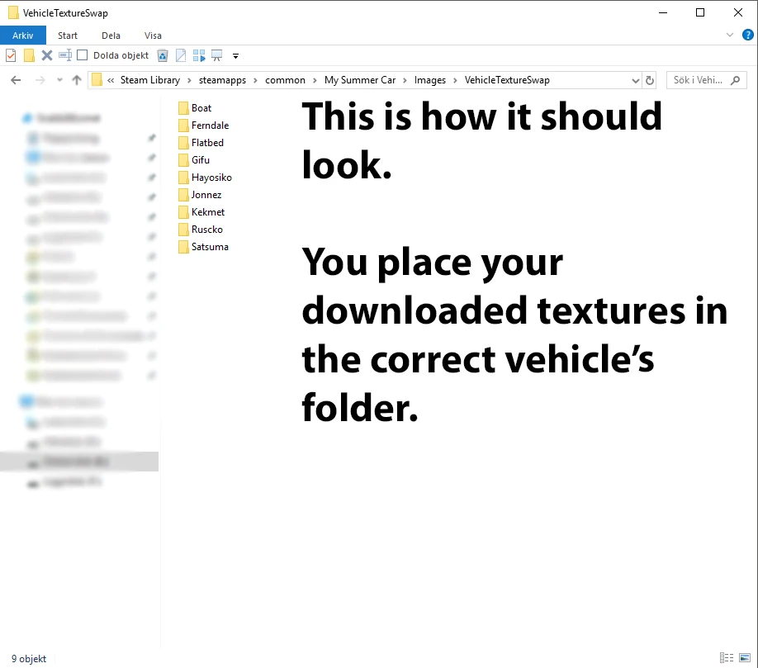
Task: Switch to the Visa tab
Action: [153, 36]
